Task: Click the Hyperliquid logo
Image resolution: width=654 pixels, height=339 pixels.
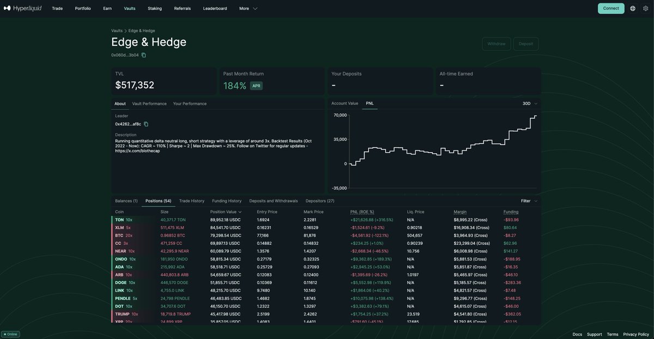Action: coord(22,8)
